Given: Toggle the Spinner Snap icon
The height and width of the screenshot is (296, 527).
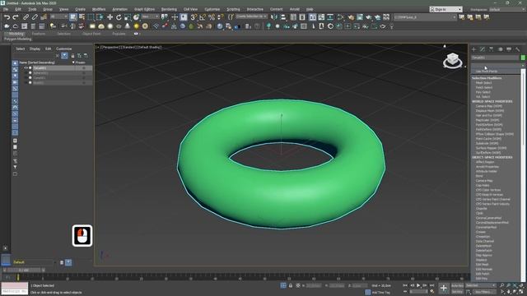Looking at the screenshot, I should (220, 16).
